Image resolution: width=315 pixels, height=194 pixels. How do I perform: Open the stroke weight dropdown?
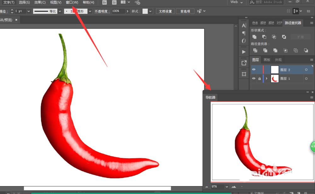[29, 11]
